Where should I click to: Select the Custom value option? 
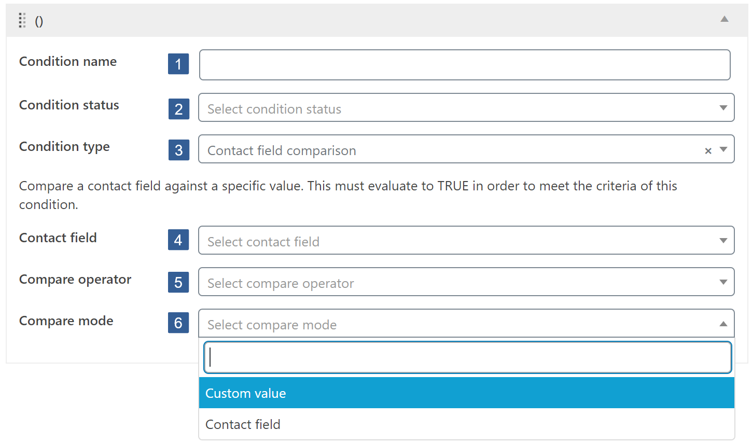click(363, 393)
